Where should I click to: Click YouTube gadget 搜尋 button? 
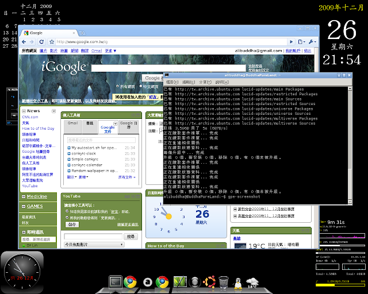131,237
